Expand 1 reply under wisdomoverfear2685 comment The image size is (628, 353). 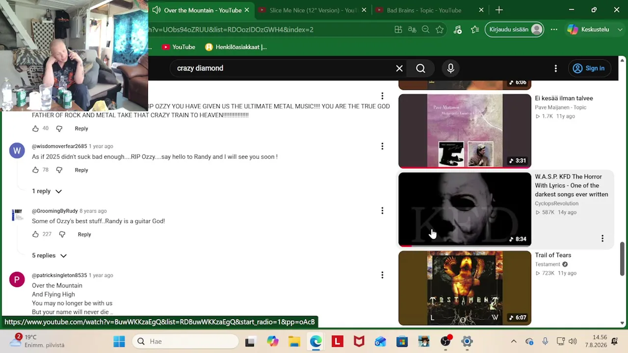47,191
